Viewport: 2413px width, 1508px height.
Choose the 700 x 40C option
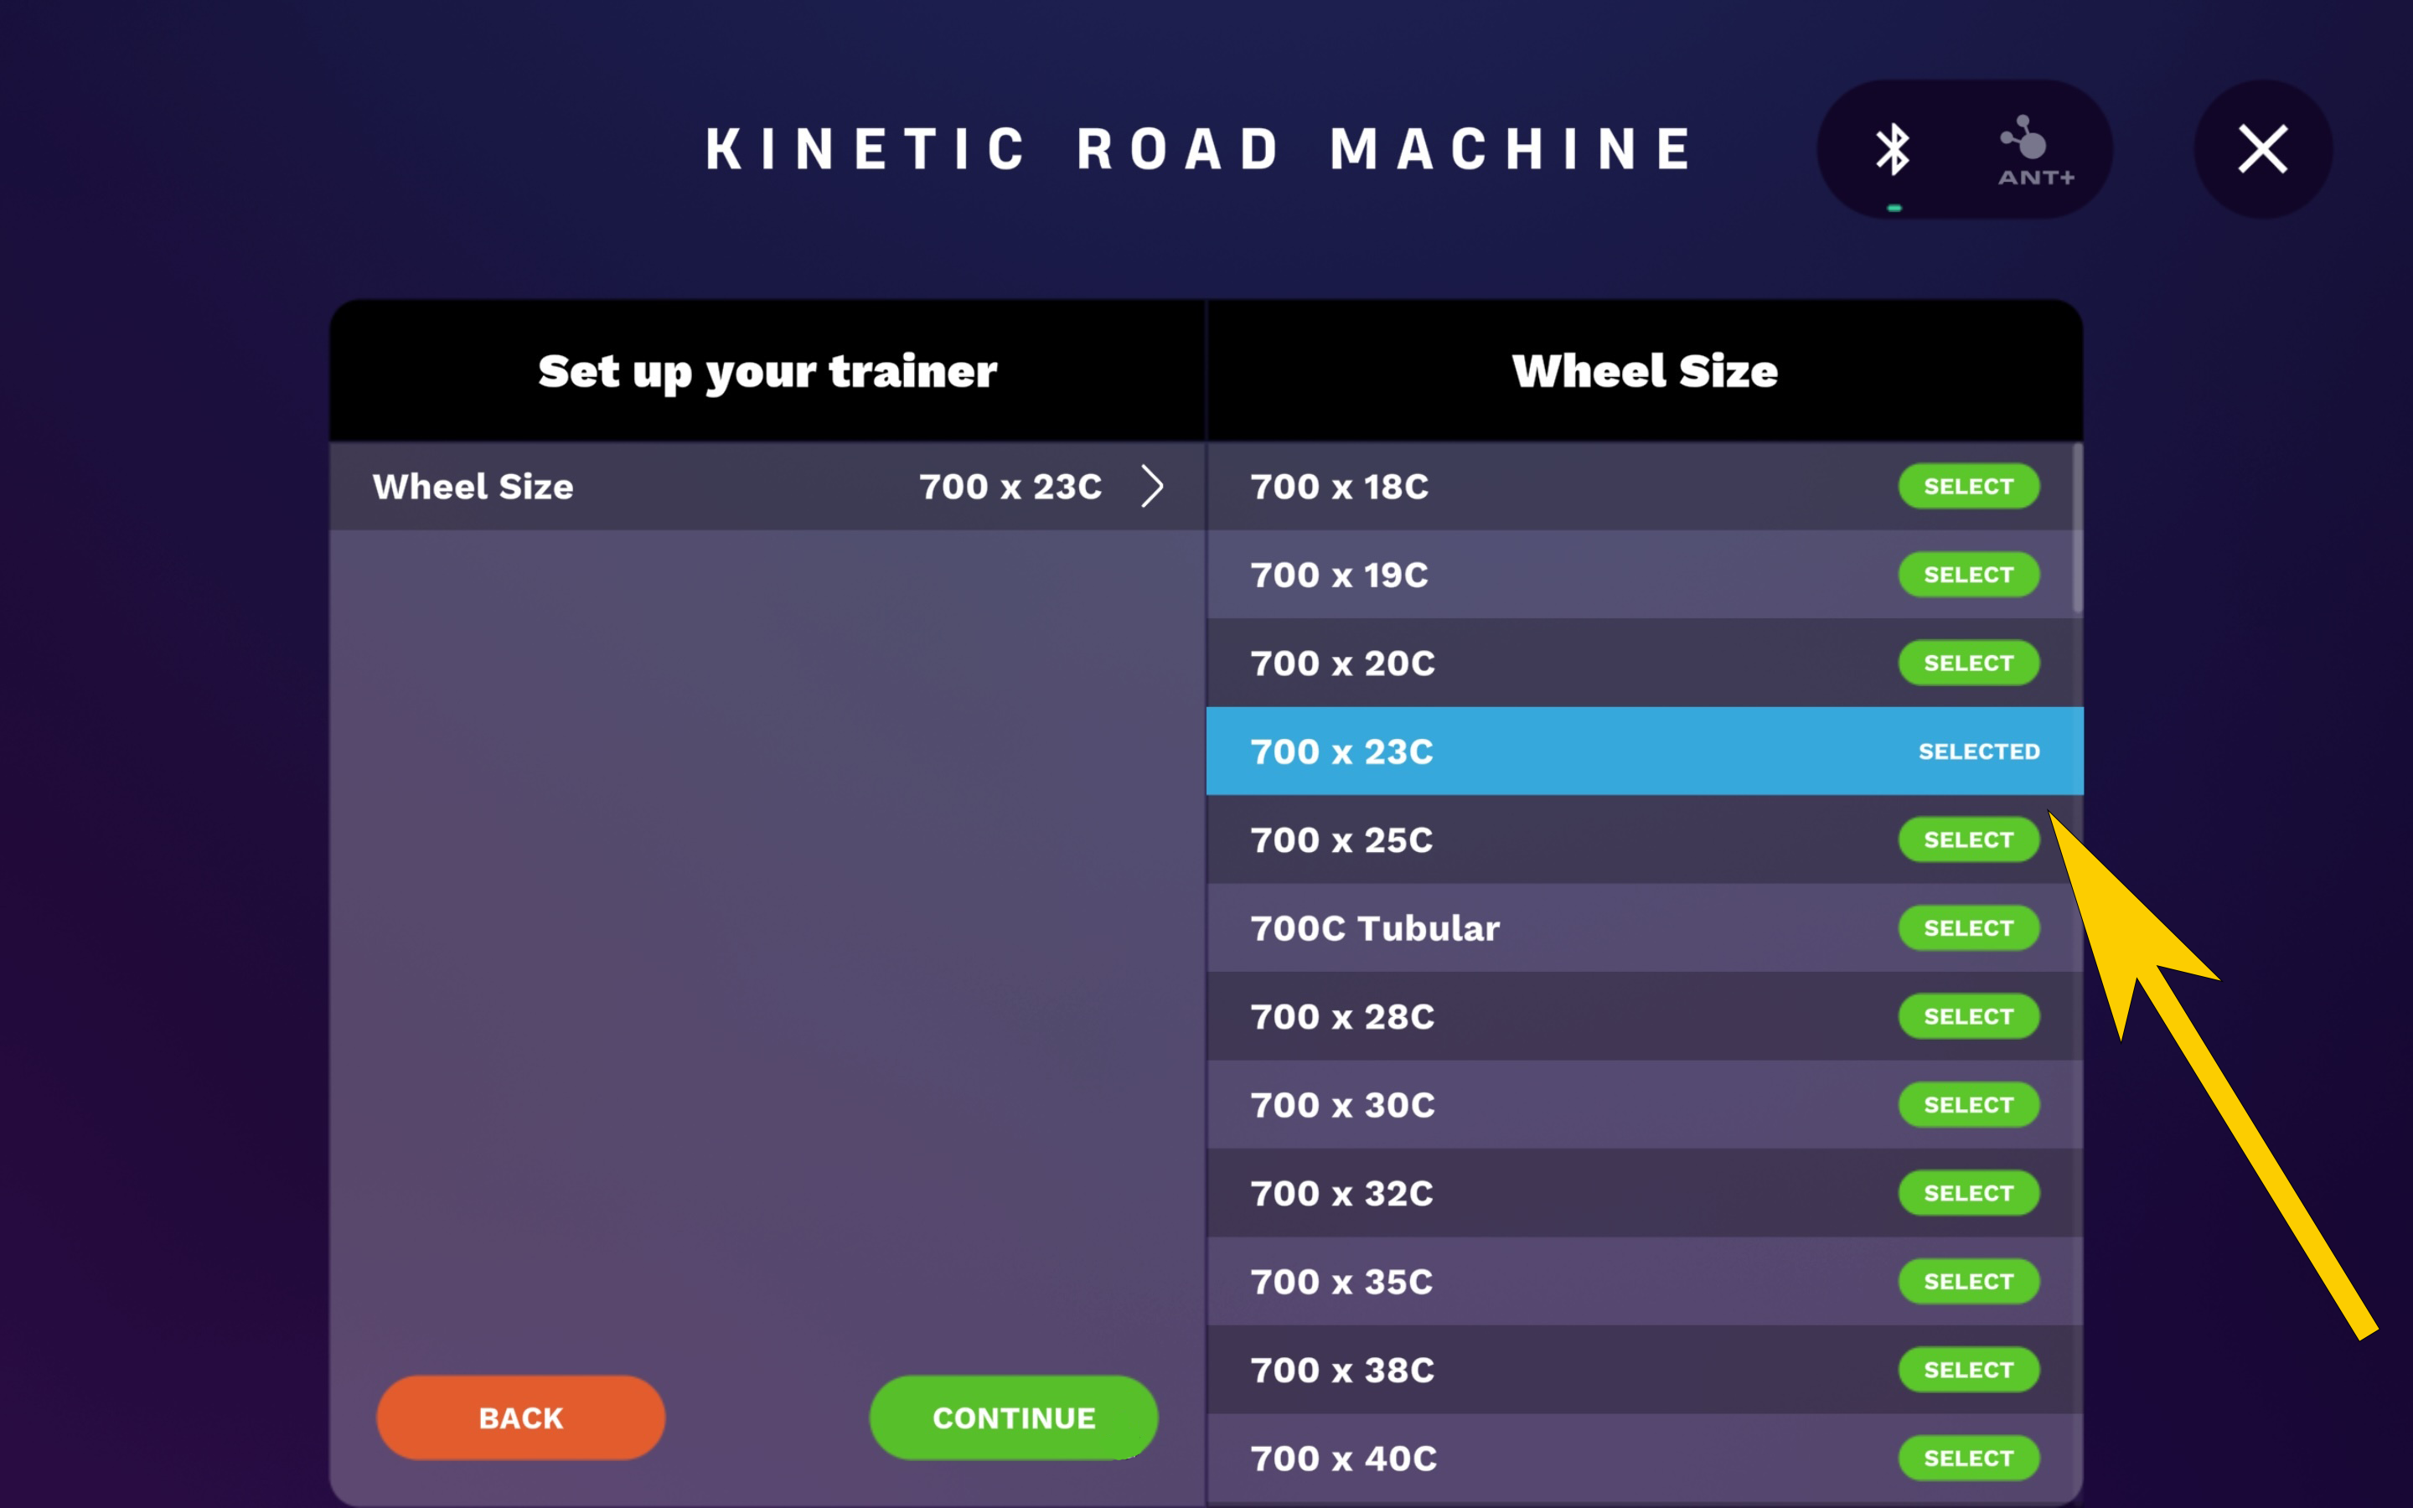(x=1967, y=1458)
